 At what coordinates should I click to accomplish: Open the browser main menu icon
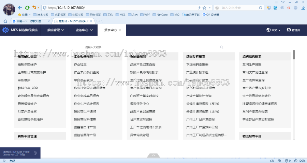(x=276, y=2)
